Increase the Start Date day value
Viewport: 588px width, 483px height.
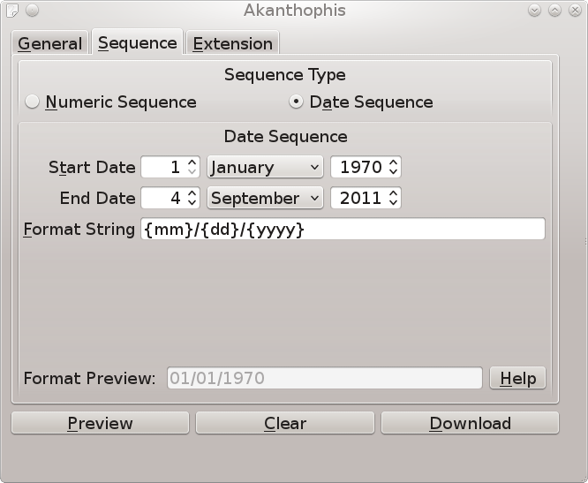click(x=192, y=162)
